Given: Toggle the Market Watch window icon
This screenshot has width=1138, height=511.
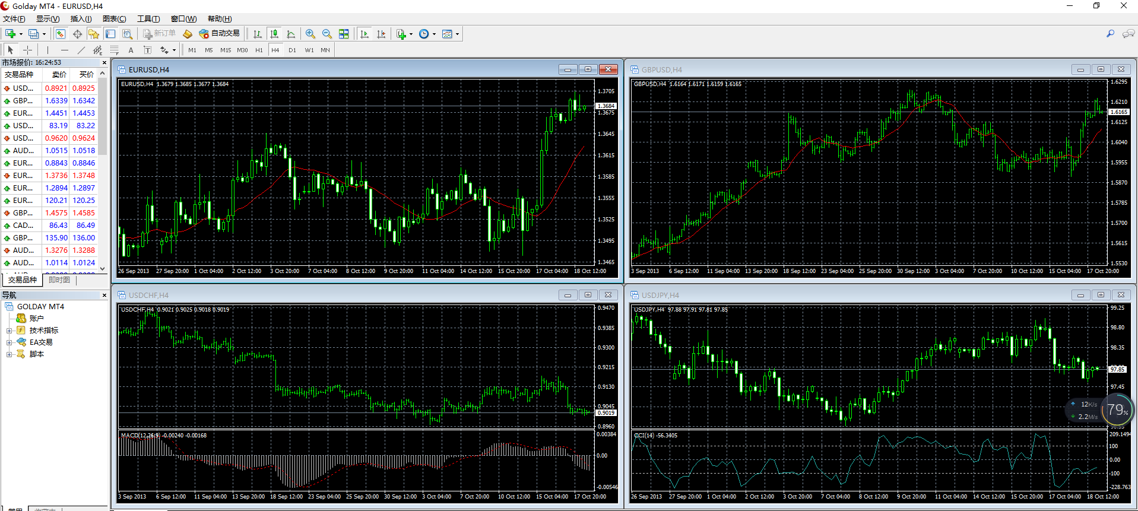Looking at the screenshot, I should [x=60, y=34].
